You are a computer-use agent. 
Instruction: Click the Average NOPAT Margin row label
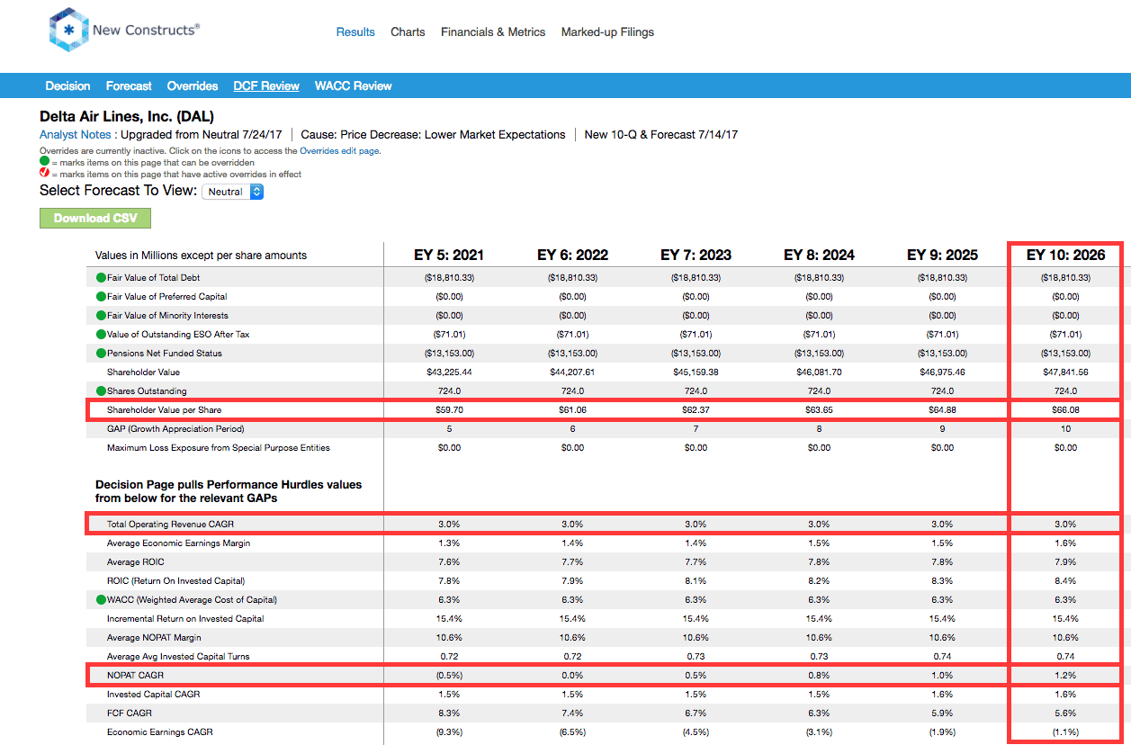[154, 637]
